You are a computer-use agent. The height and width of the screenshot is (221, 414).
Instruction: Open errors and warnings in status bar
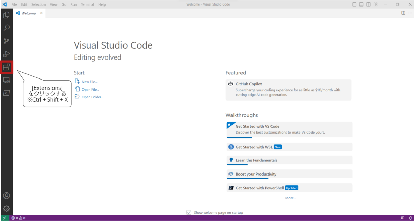tap(18, 218)
